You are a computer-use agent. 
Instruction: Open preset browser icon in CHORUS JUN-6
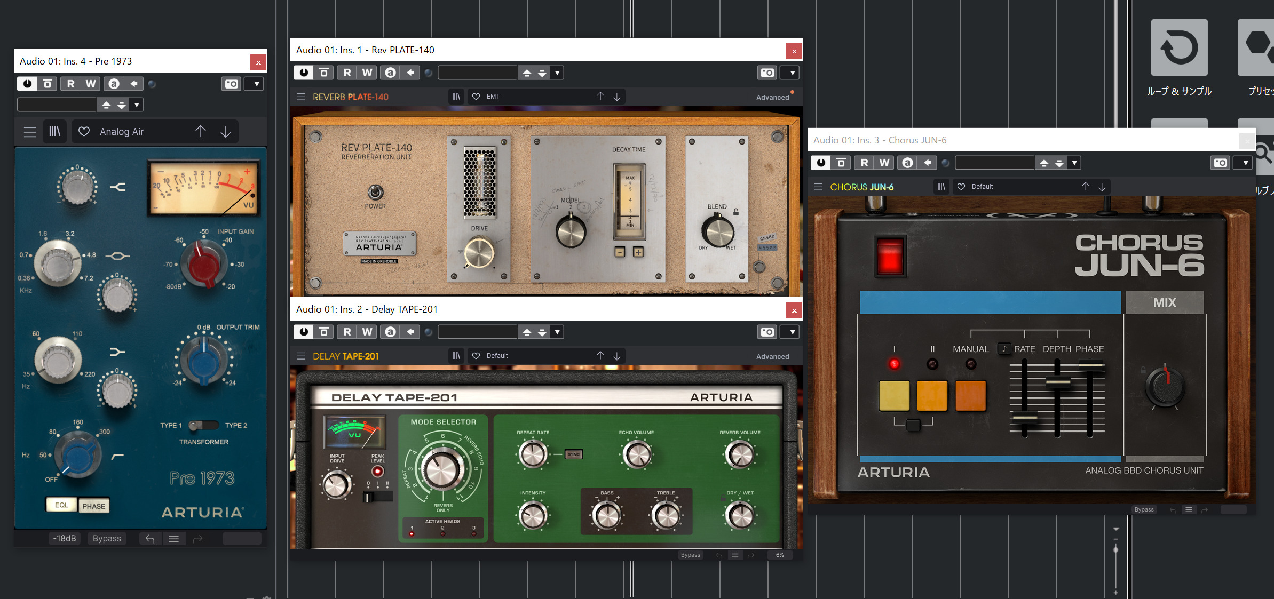(x=941, y=187)
